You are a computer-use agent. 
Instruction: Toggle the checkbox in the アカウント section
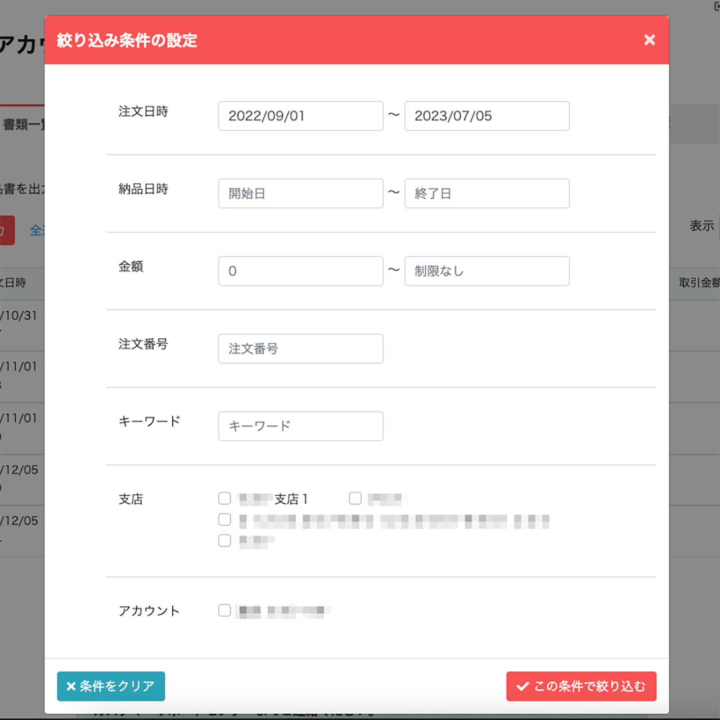(224, 611)
